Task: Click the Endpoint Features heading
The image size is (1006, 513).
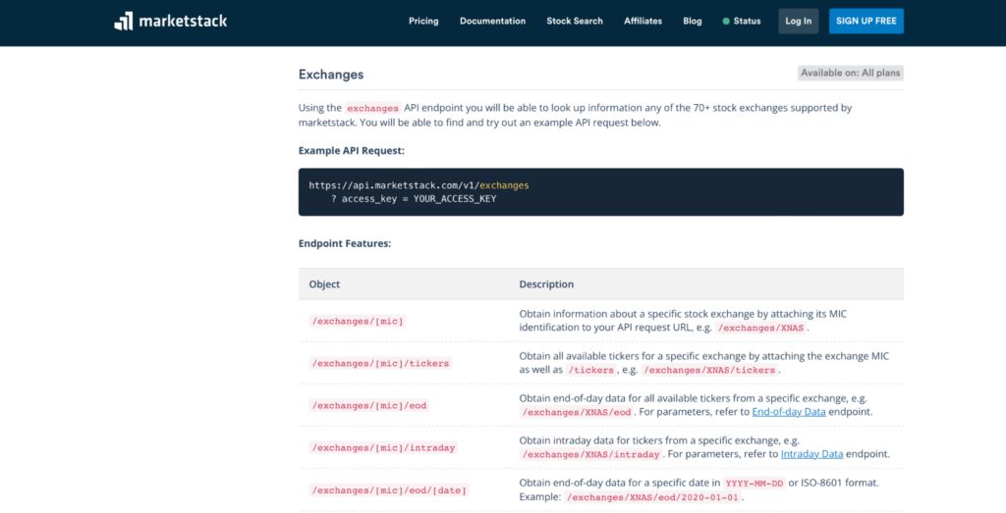Action: pos(345,243)
